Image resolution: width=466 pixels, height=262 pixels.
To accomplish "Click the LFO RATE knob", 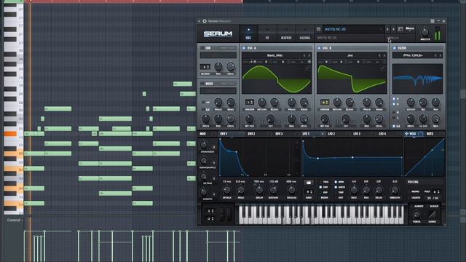I will point(354,190).
